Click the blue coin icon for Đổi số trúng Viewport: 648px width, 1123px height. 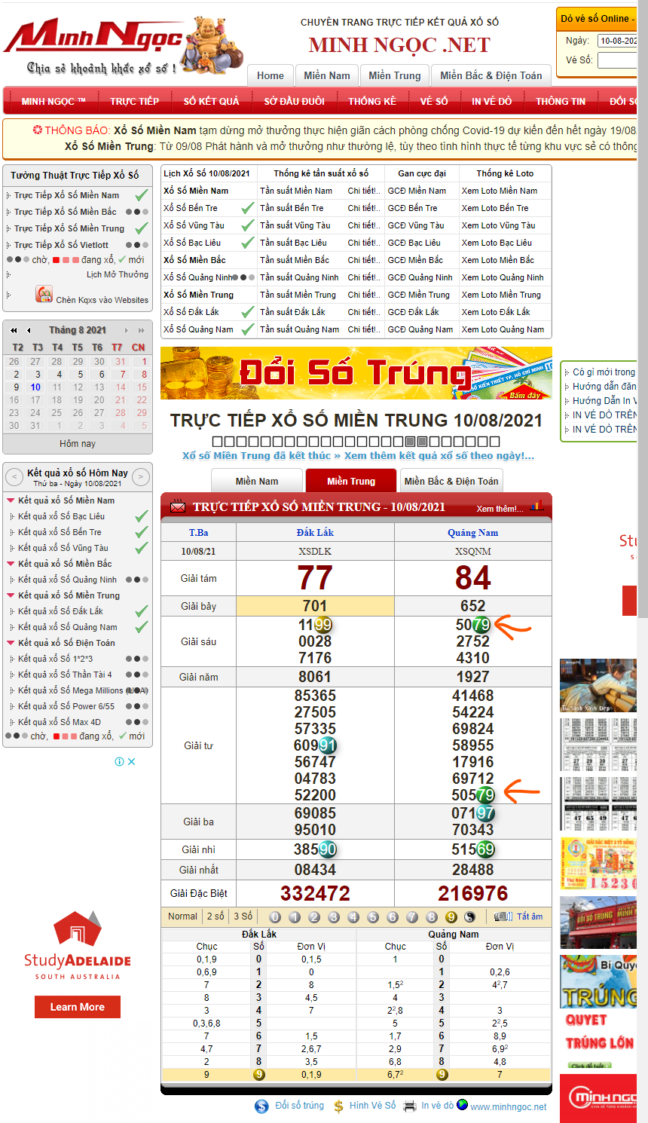point(261,1106)
